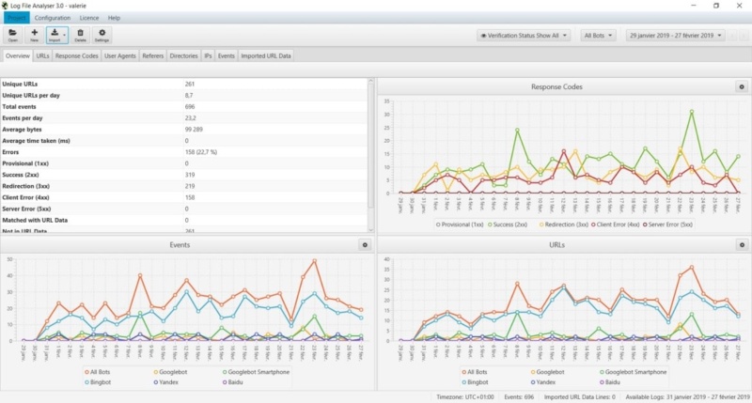The image size is (752, 403).
Task: Open the date range dropdown
Action: coord(677,36)
